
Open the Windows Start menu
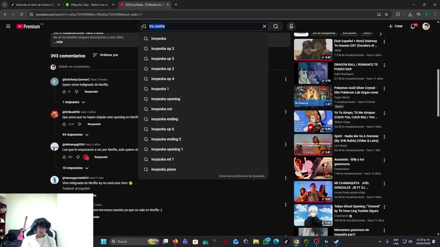pos(103,242)
